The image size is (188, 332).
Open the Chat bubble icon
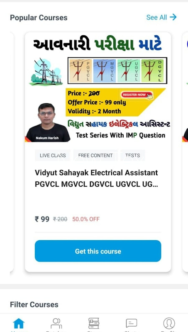pyautogui.click(x=132, y=323)
